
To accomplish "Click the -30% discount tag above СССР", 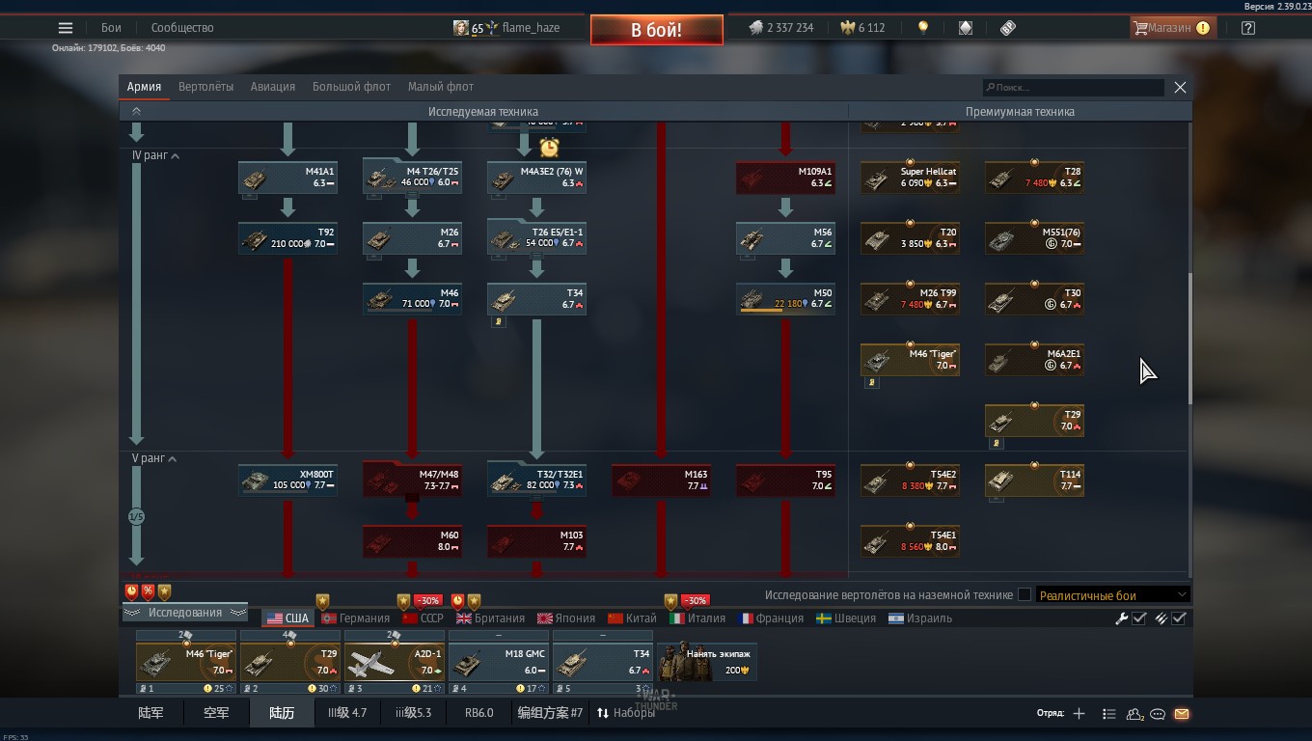I will (427, 600).
